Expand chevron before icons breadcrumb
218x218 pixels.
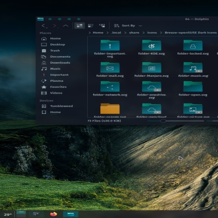(143, 33)
